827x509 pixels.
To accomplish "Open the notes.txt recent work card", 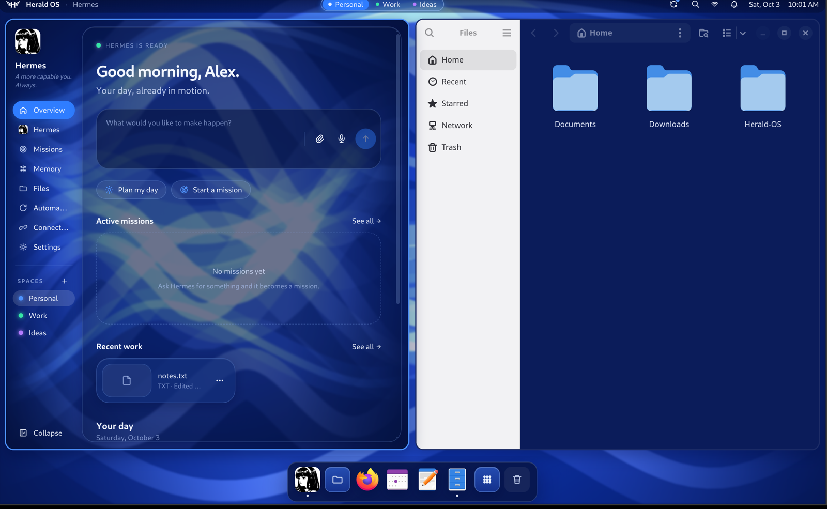I will pos(165,381).
